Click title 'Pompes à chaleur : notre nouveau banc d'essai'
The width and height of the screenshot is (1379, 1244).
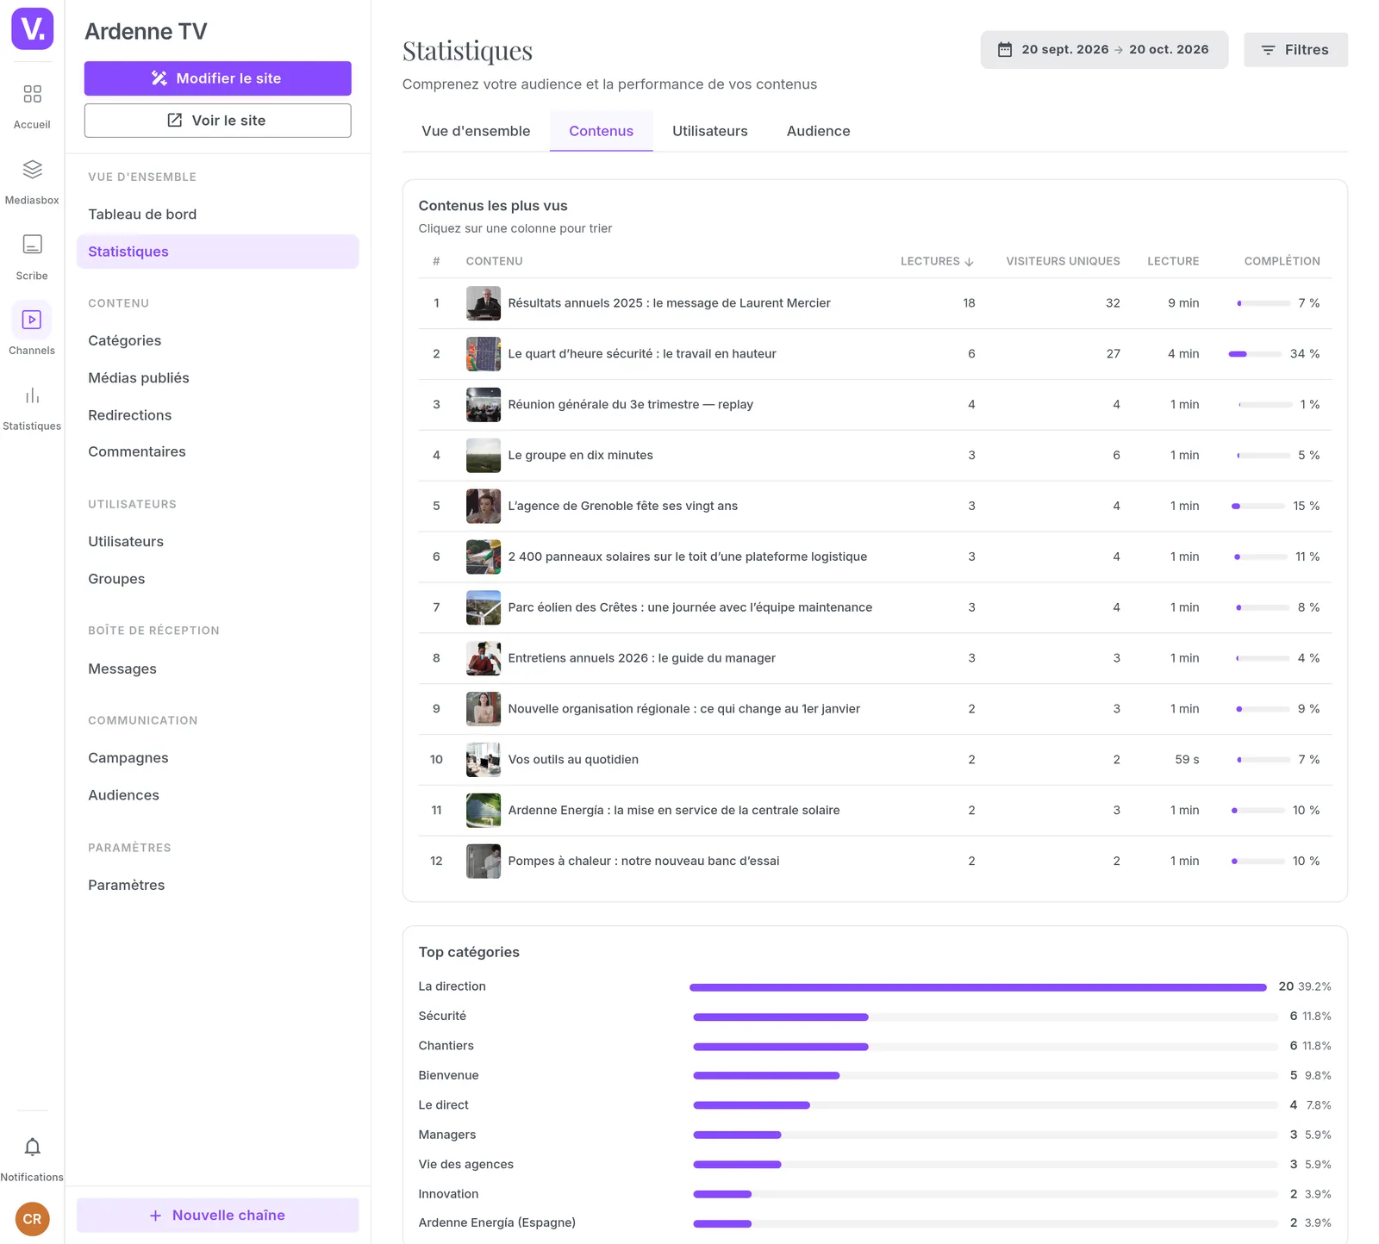click(x=644, y=861)
